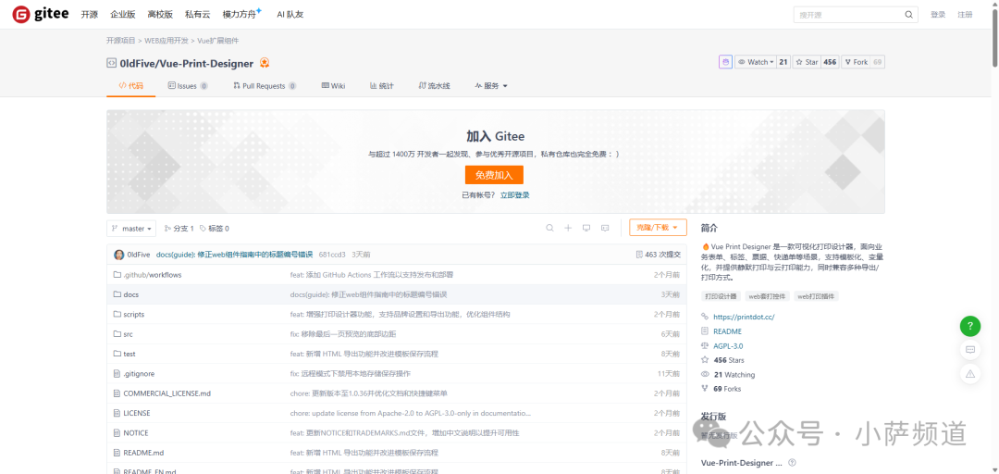This screenshot has width=999, height=474.
Task: Click the 开源项目 breadcrumb
Action: [x=121, y=41]
